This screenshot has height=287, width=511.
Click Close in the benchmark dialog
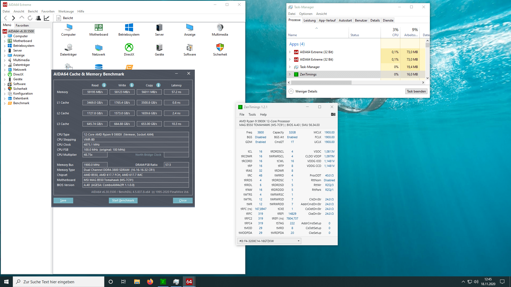(183, 200)
